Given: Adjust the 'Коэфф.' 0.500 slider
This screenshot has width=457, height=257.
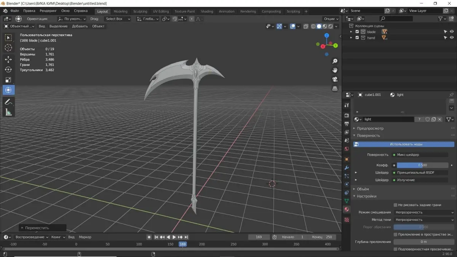Looking at the screenshot, I should tap(422, 165).
